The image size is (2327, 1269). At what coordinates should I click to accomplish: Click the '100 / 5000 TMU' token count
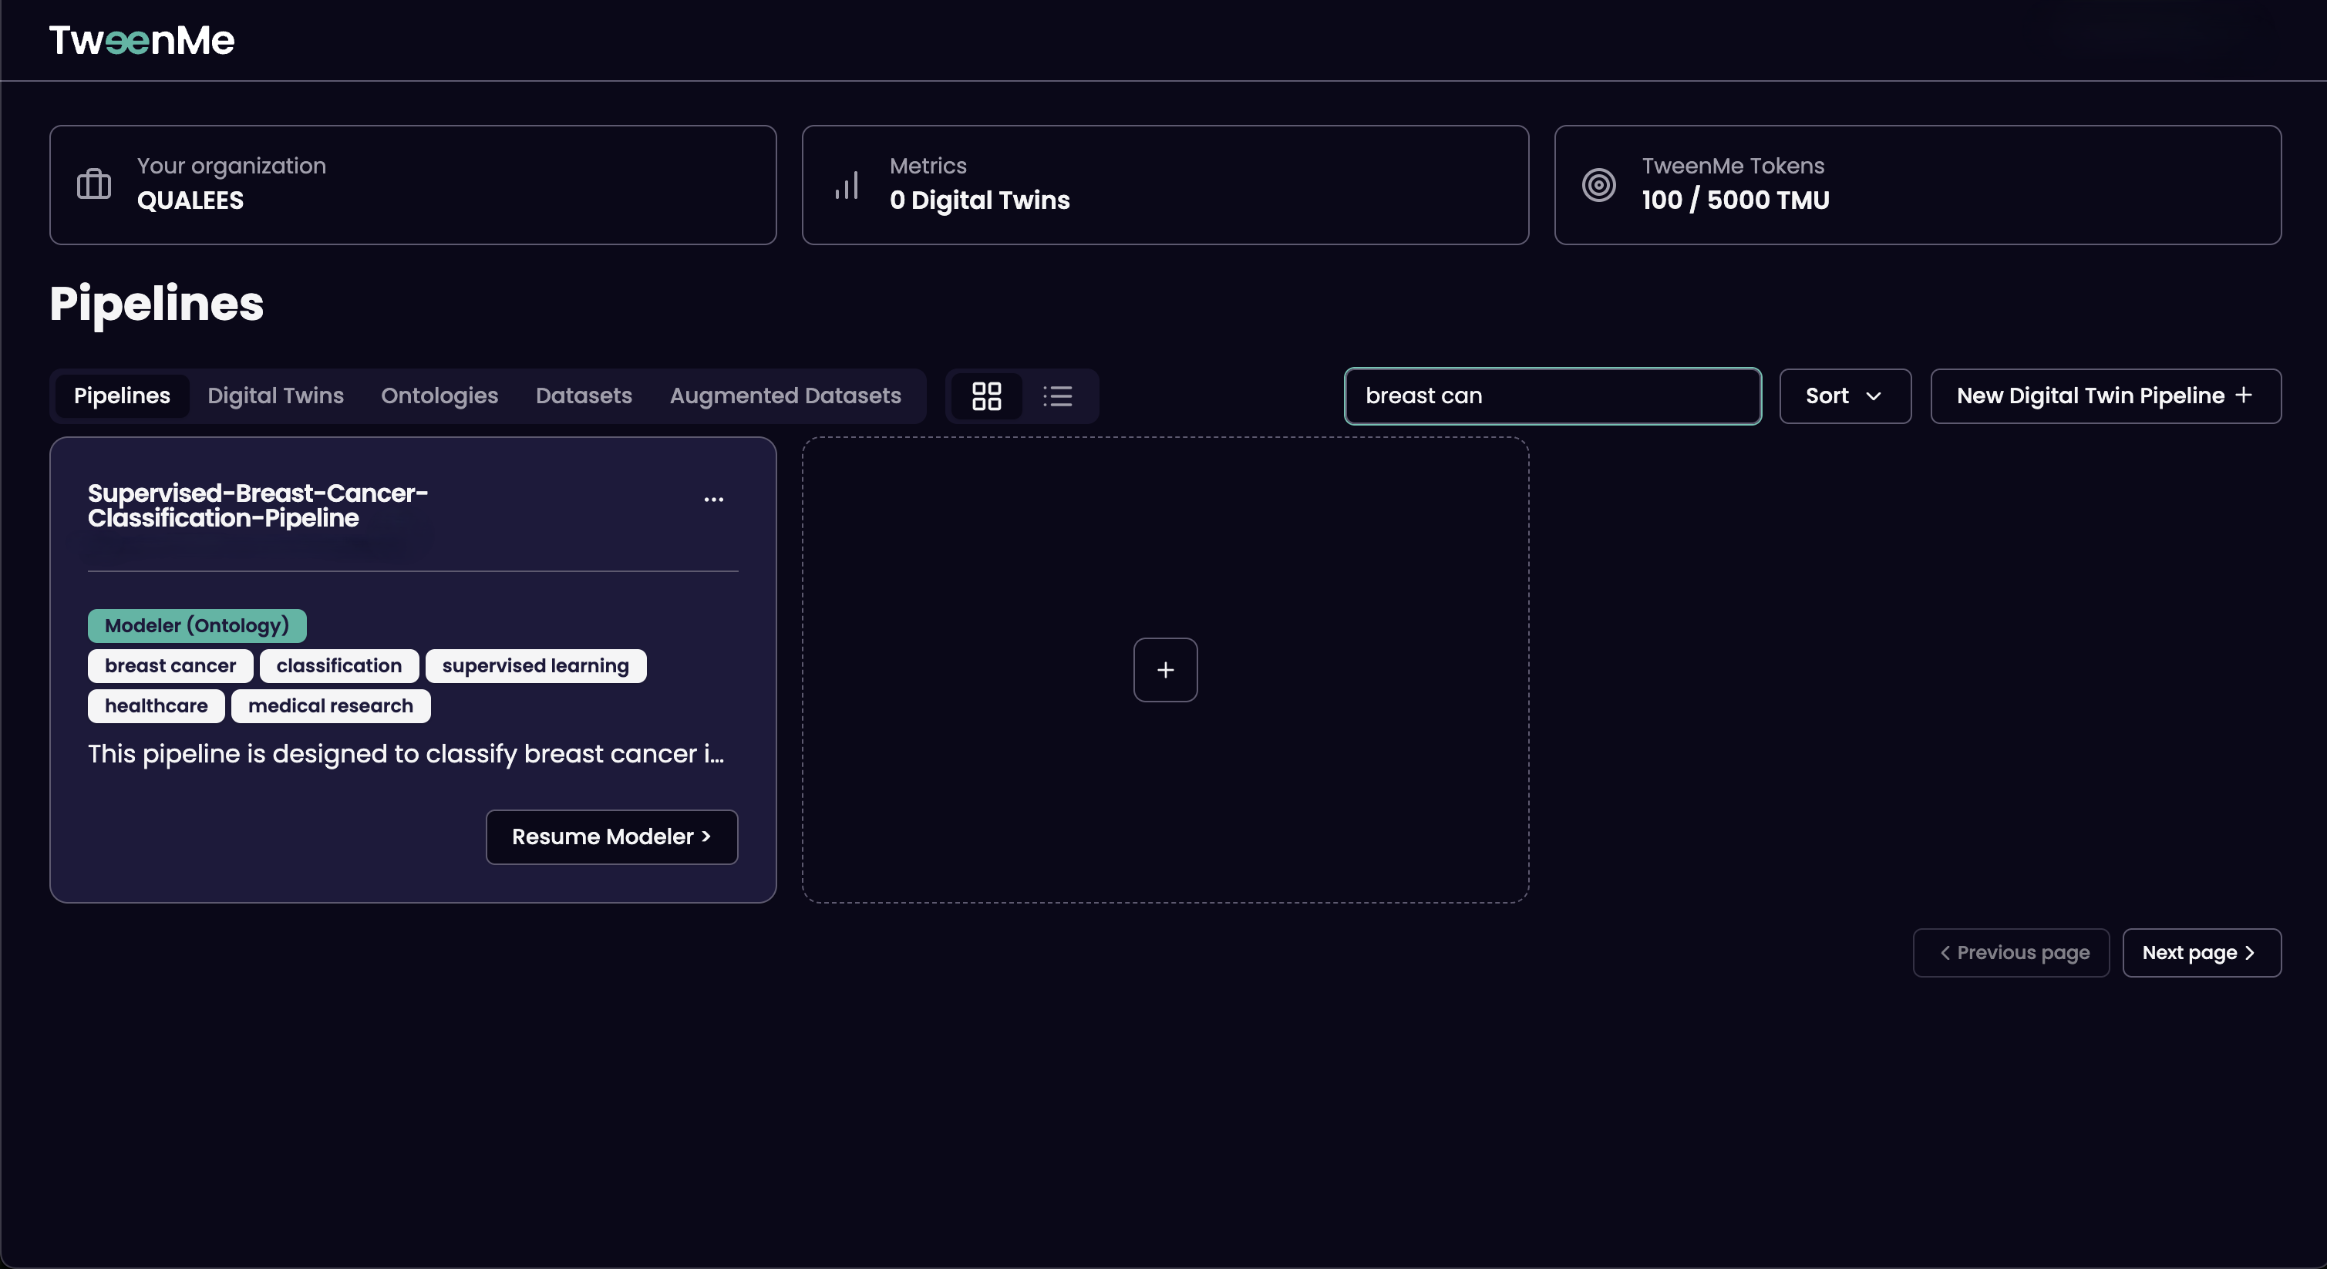[x=1736, y=200]
